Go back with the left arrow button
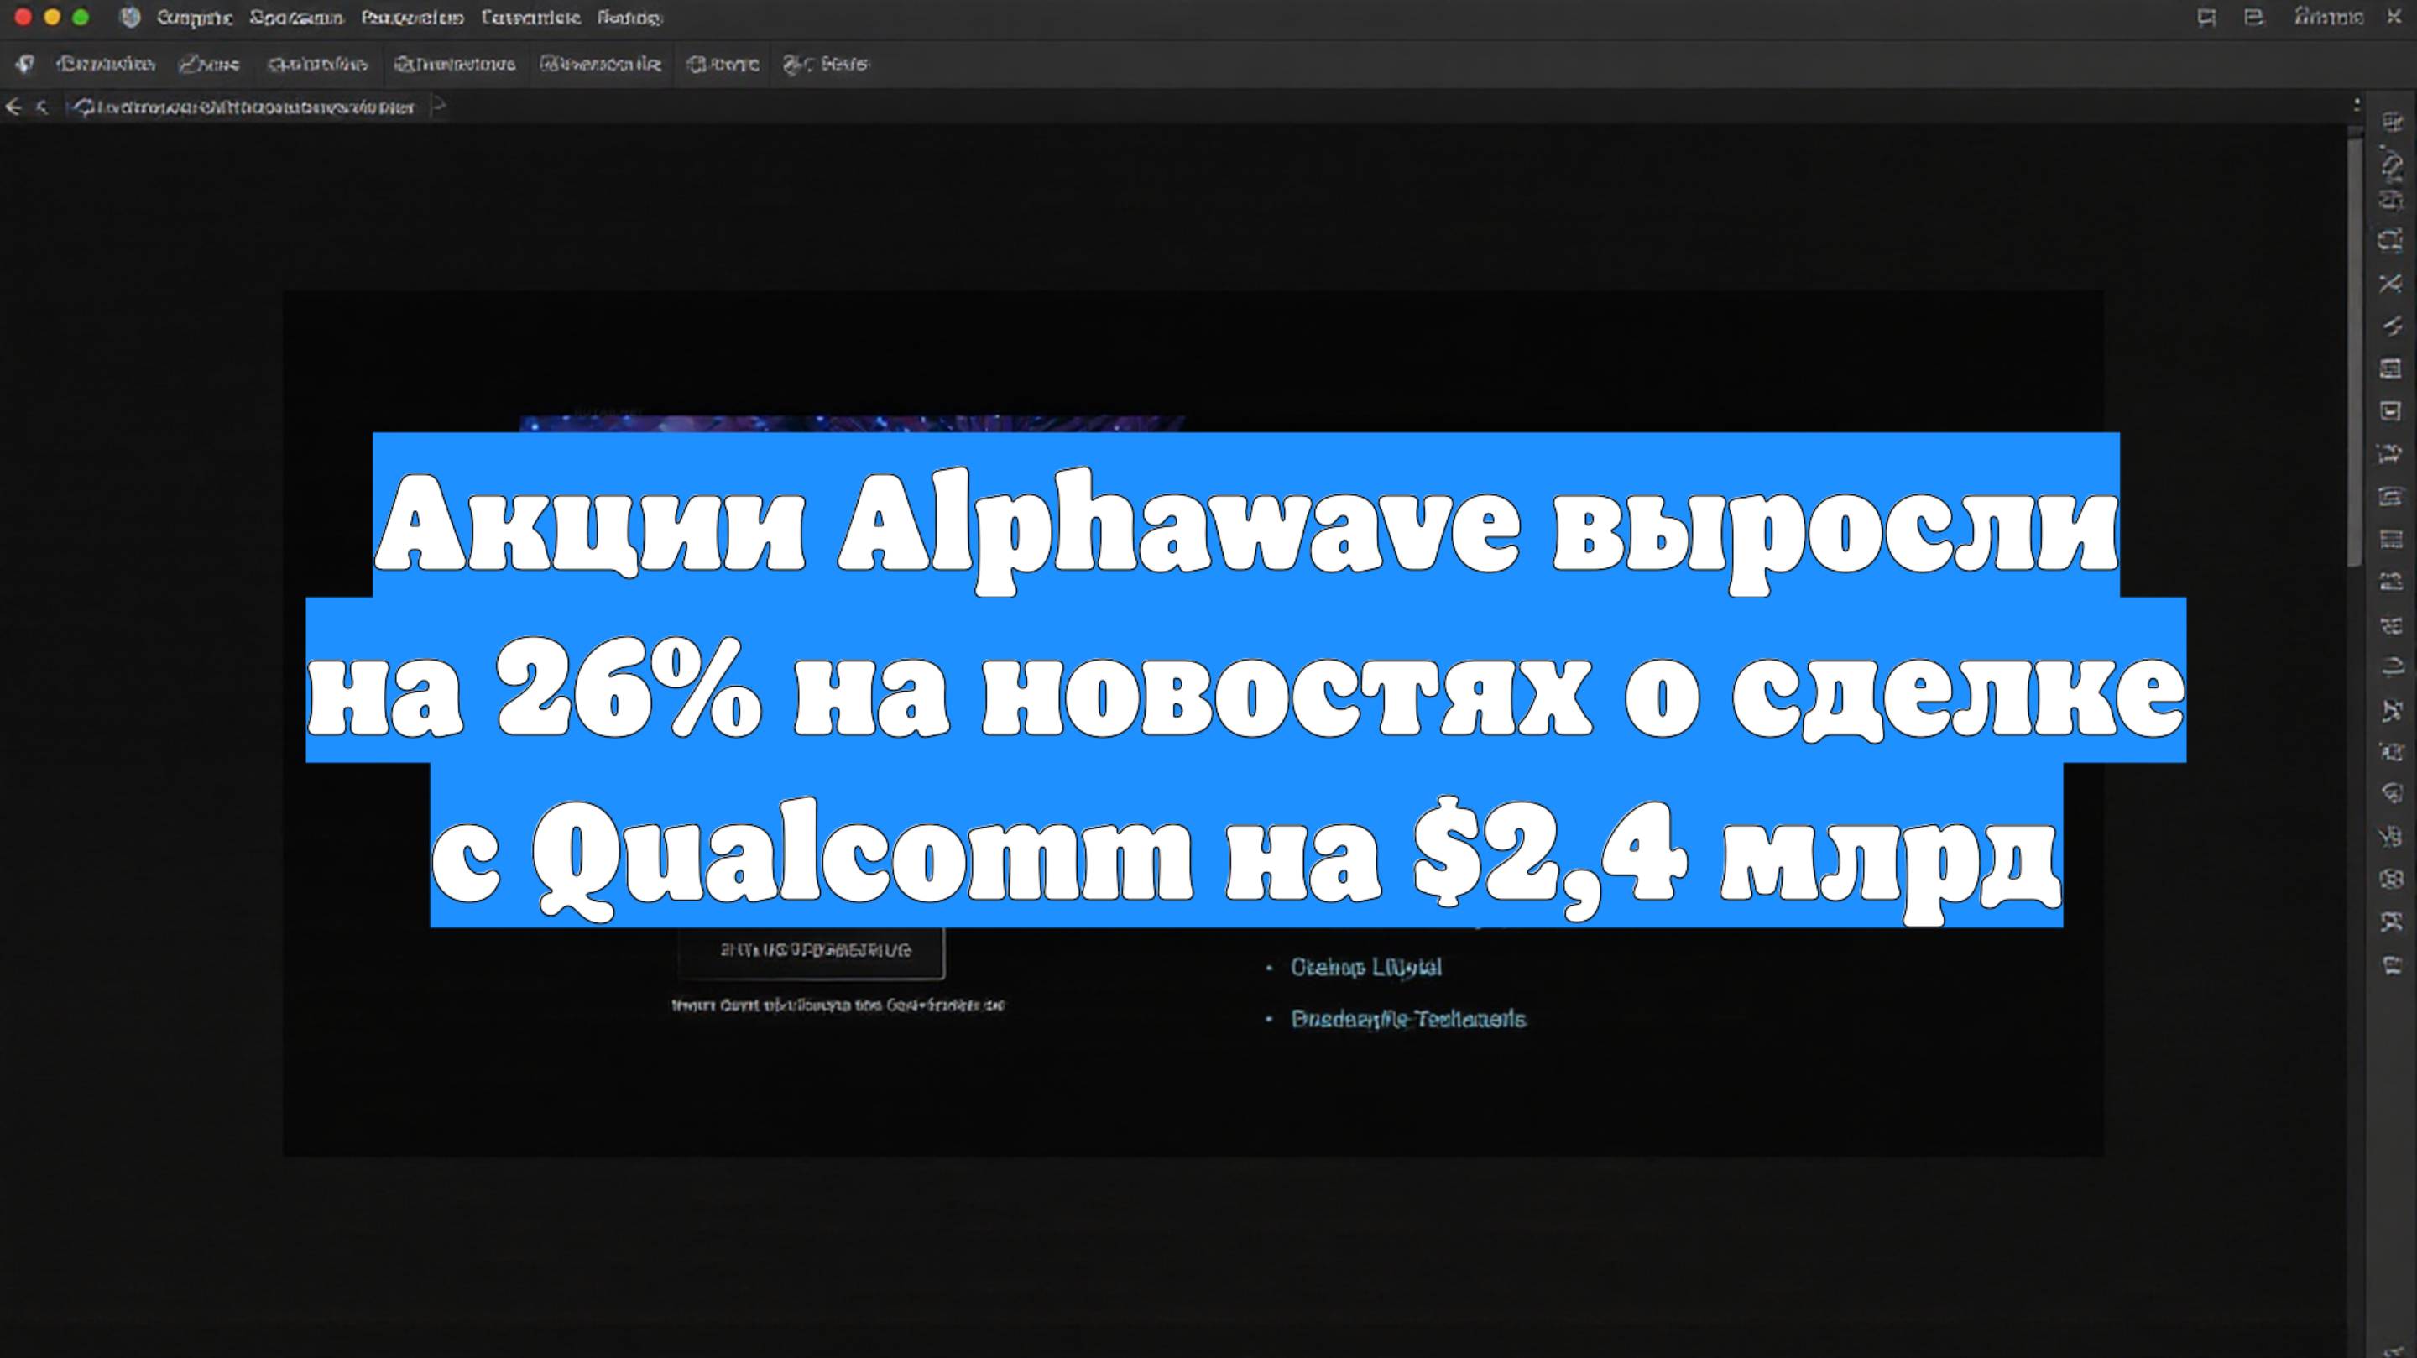Screen dimensions: 2417x1358 pos(13,107)
